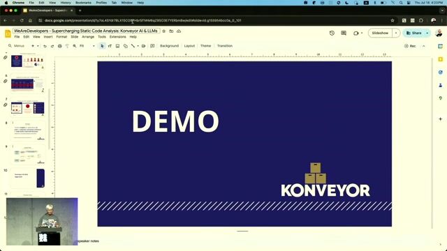Open the Transition panel
Screen dimensions: 447x251
(225, 46)
